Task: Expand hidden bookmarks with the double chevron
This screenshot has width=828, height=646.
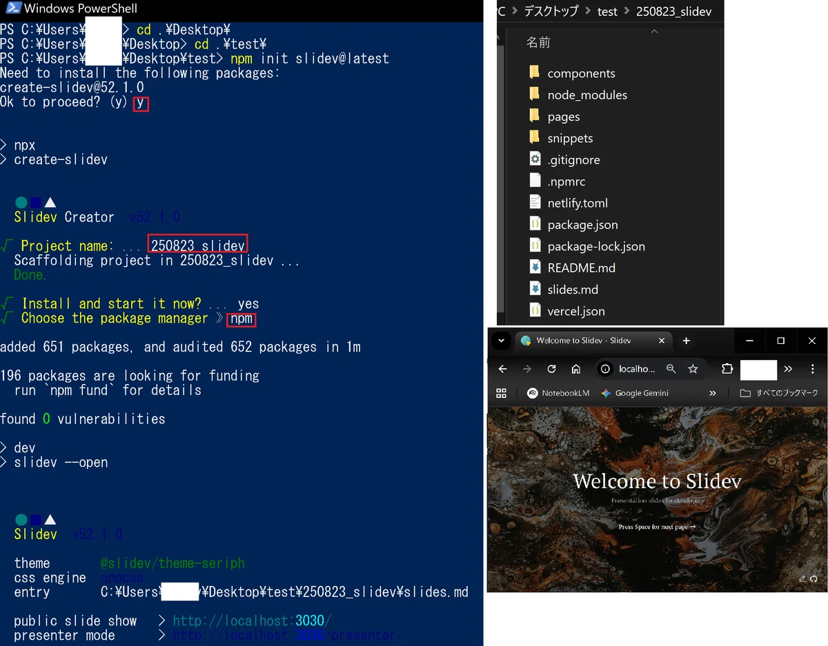Action: (x=713, y=393)
